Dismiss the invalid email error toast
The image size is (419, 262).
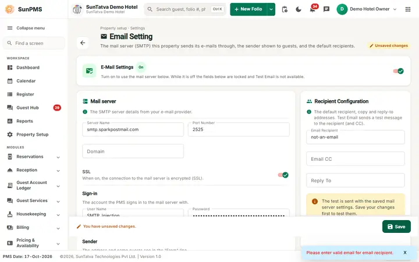405,253
